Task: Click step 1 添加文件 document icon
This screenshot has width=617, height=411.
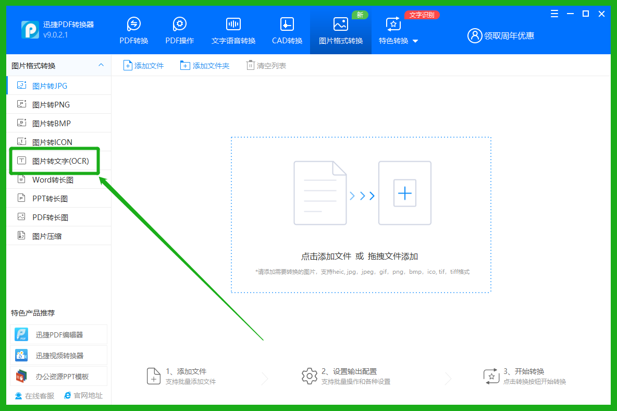Action: coord(153,376)
